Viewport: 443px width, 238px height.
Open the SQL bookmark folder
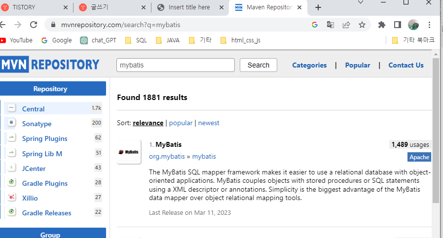point(136,40)
